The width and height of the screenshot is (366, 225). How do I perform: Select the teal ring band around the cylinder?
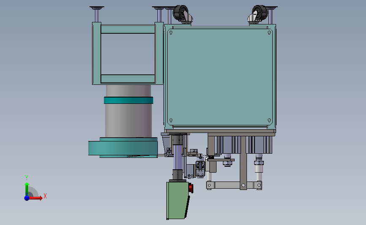point(129,100)
